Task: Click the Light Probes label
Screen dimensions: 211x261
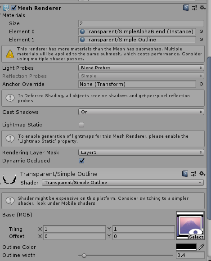Action: [18, 68]
